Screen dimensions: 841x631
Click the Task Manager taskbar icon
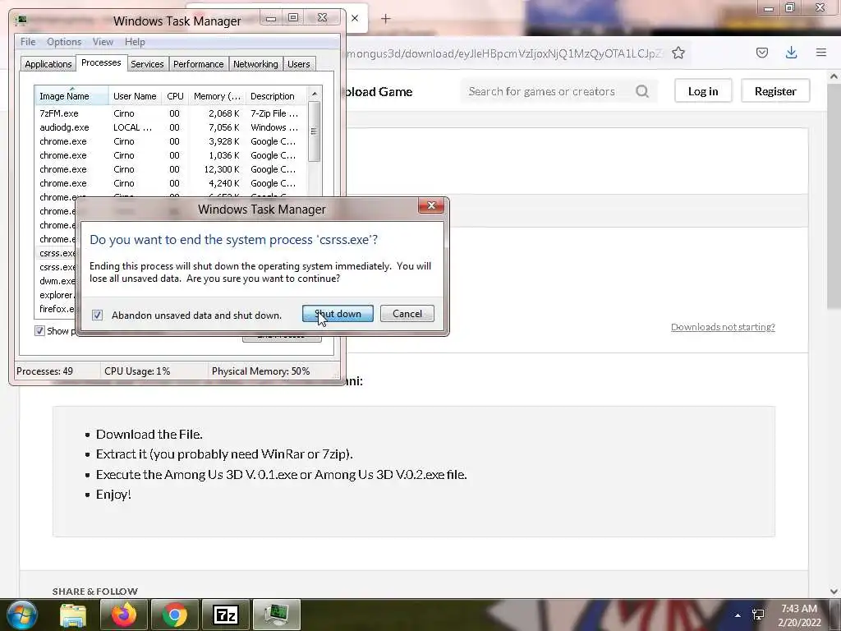point(276,615)
